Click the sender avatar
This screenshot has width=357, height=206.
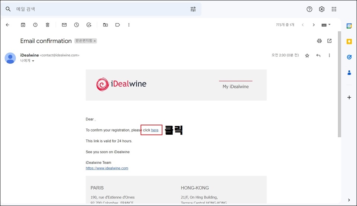[10, 58]
